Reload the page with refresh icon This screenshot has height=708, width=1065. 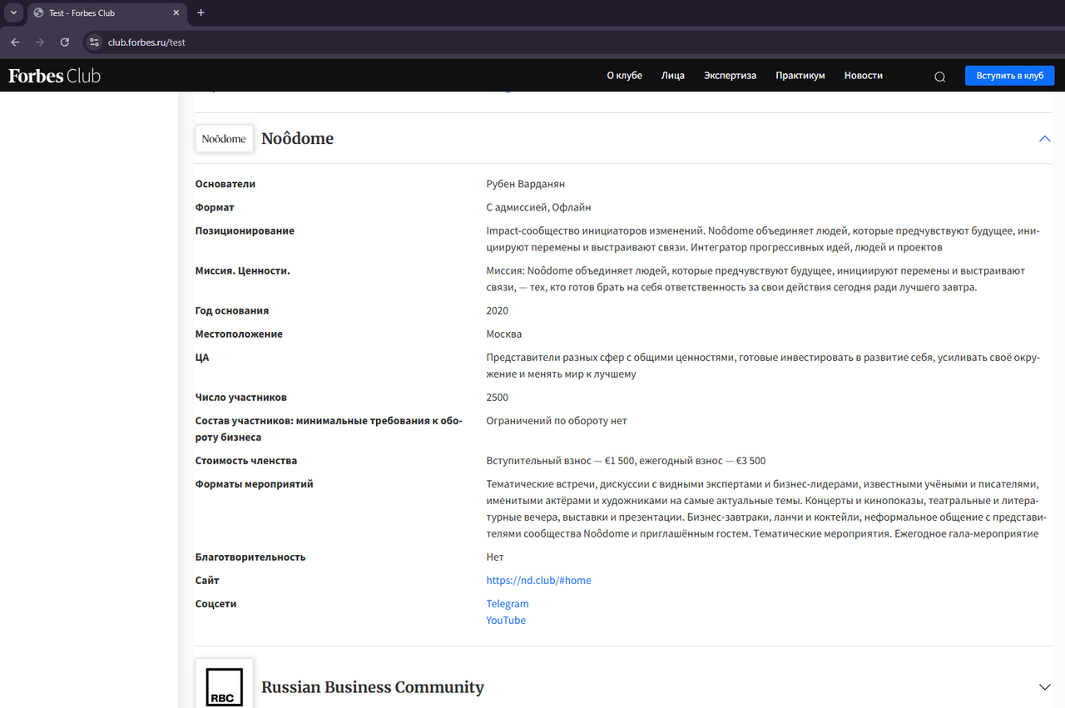click(65, 42)
